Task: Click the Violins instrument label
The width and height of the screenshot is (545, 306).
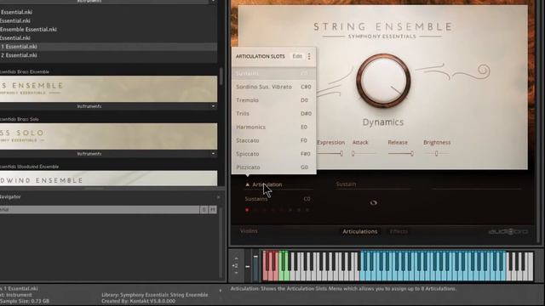Action: [249, 230]
